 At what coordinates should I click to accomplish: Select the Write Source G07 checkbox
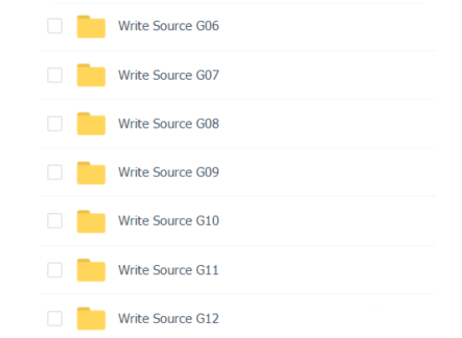(x=55, y=75)
